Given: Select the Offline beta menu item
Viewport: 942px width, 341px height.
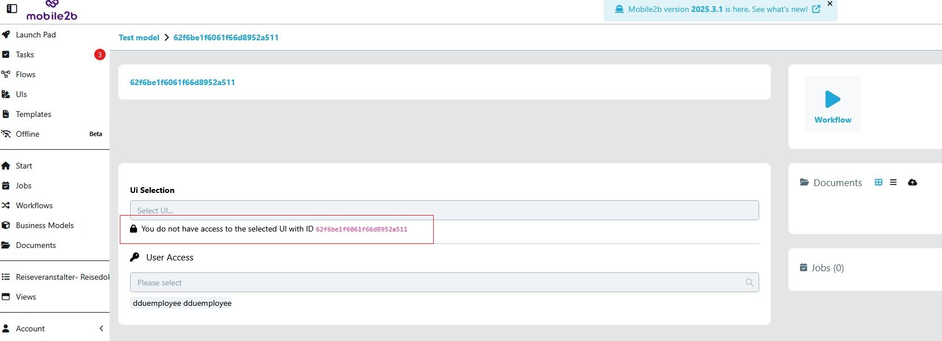Looking at the screenshot, I should [x=28, y=134].
